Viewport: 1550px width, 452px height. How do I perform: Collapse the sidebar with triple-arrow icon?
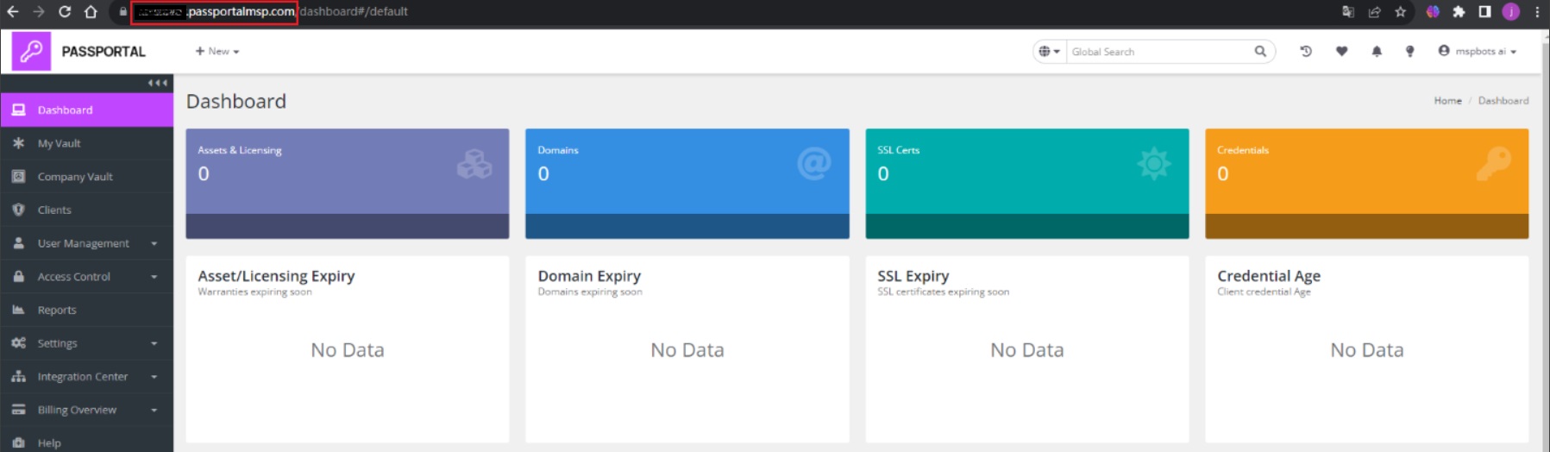(x=157, y=83)
